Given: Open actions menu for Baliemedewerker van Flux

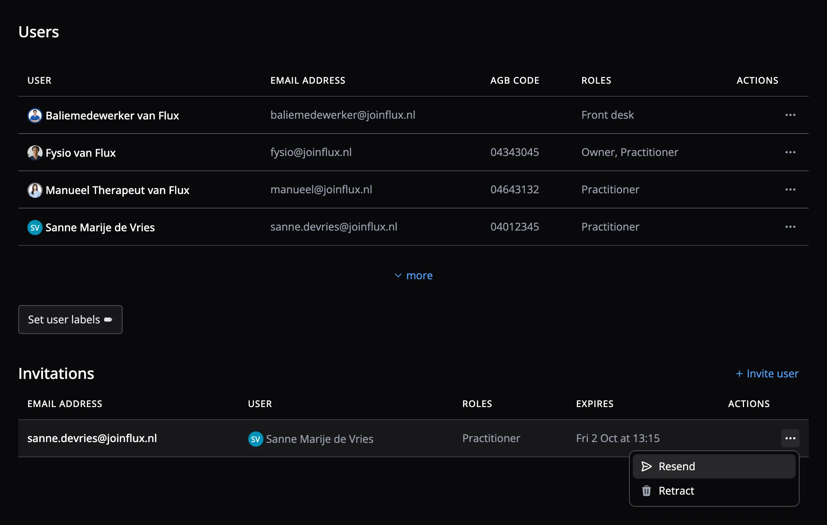Looking at the screenshot, I should click(x=790, y=115).
